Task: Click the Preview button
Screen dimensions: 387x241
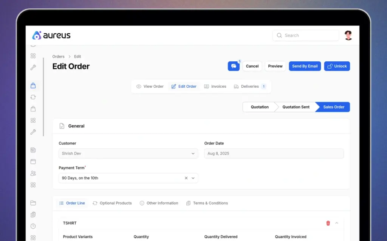Action: click(275, 66)
